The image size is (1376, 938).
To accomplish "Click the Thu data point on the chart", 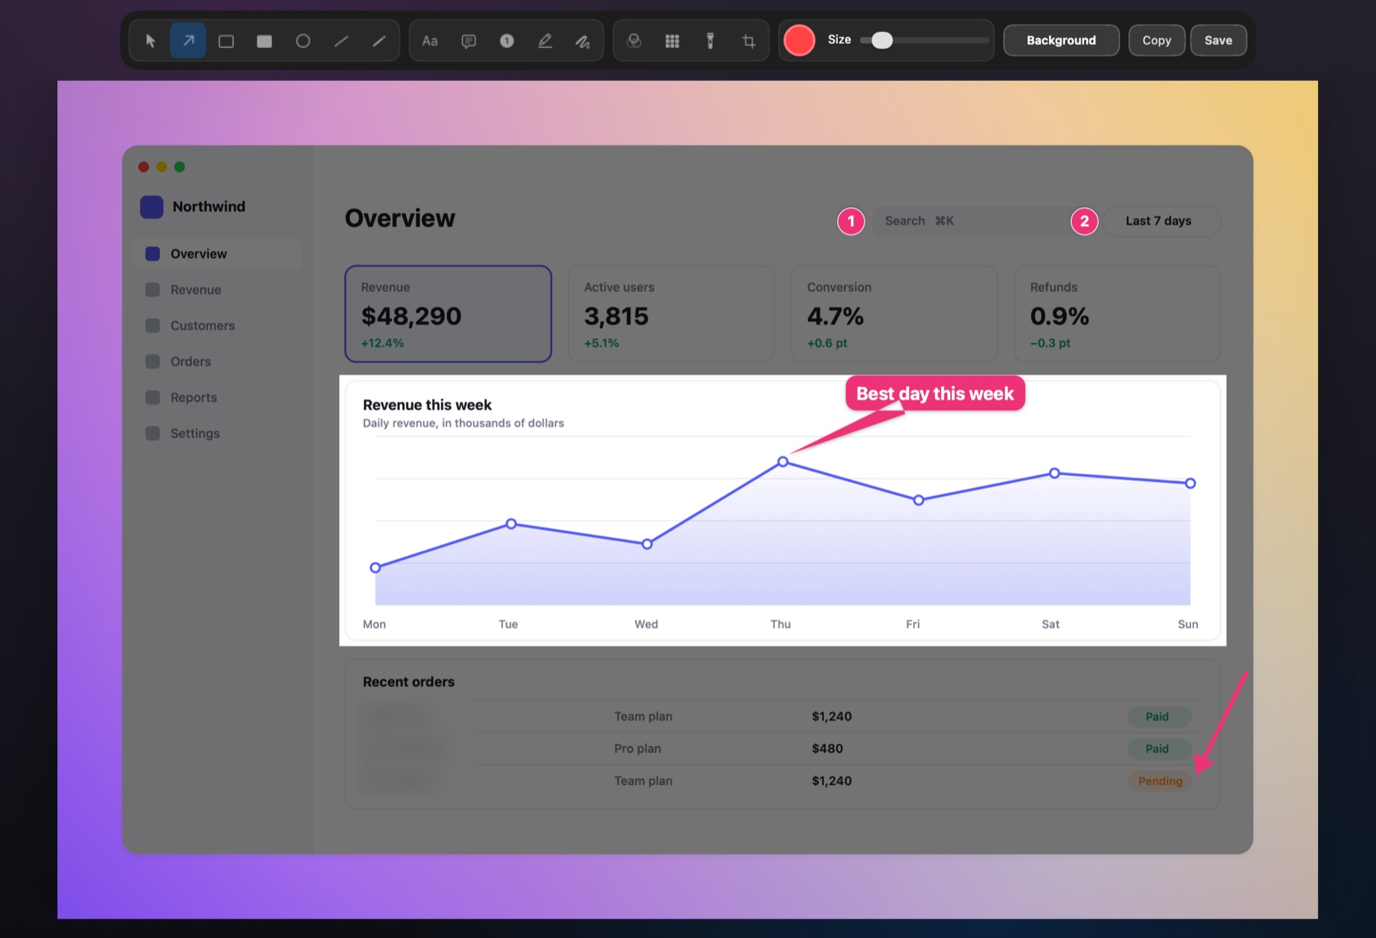I will (x=783, y=462).
